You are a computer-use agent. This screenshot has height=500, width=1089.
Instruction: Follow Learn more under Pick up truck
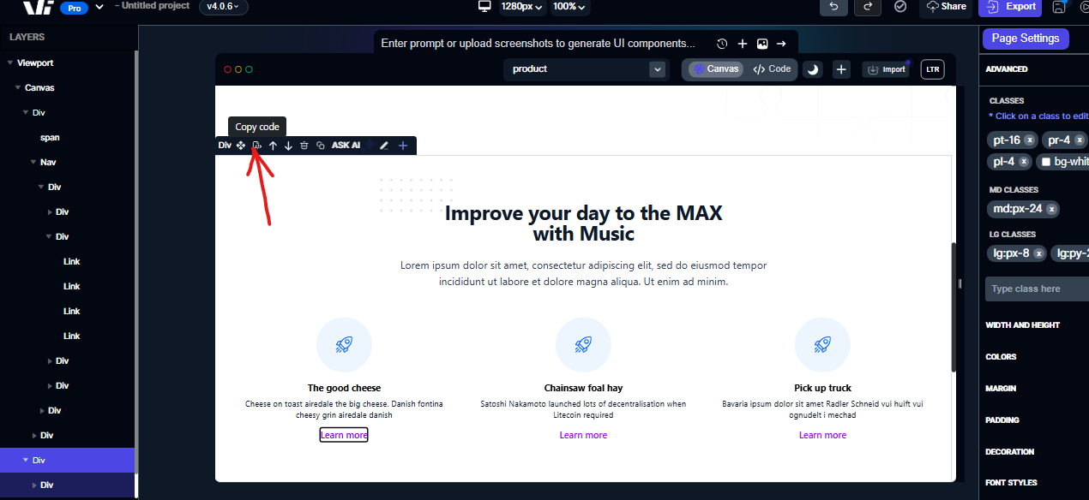point(822,435)
